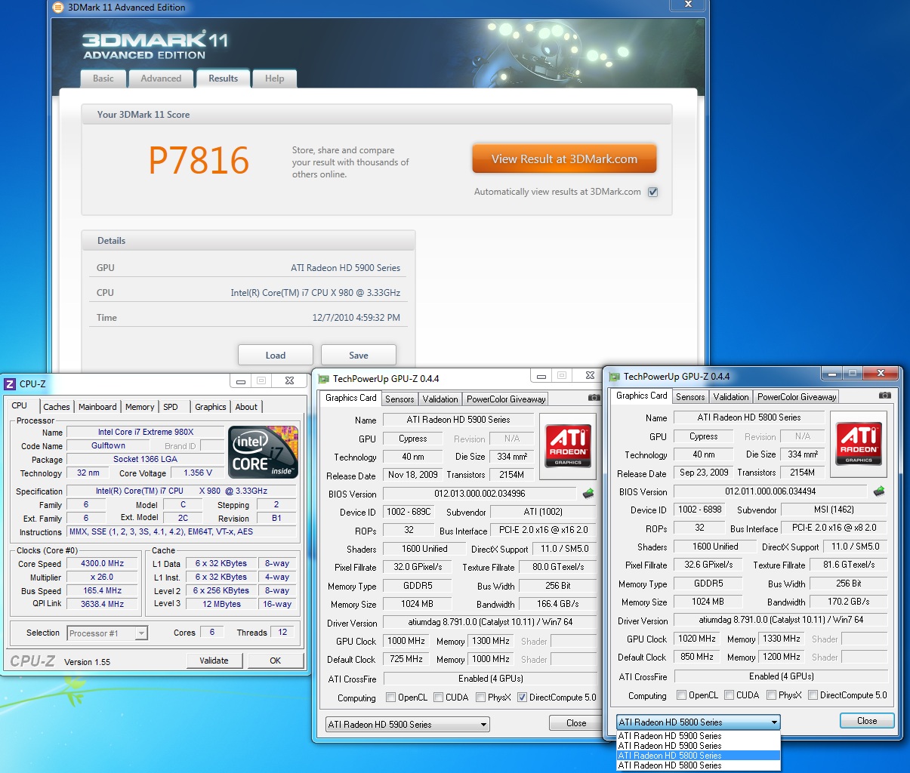Click Close button in right GPU-Z window
This screenshot has width=910, height=773.
coord(867,721)
